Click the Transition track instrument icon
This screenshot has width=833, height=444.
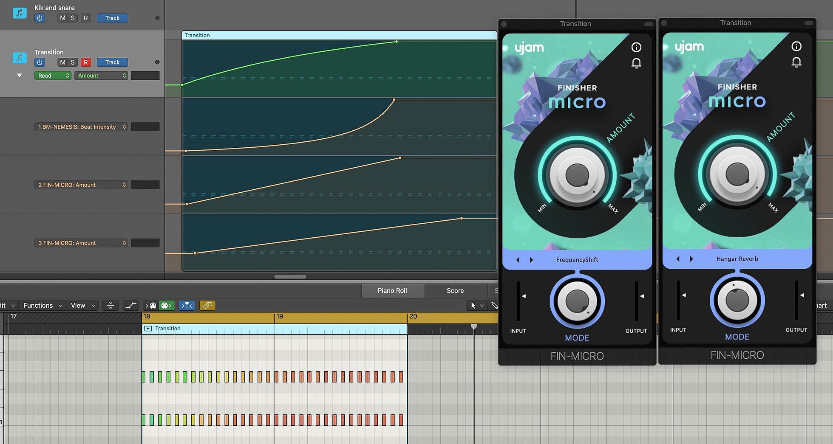tap(20, 57)
